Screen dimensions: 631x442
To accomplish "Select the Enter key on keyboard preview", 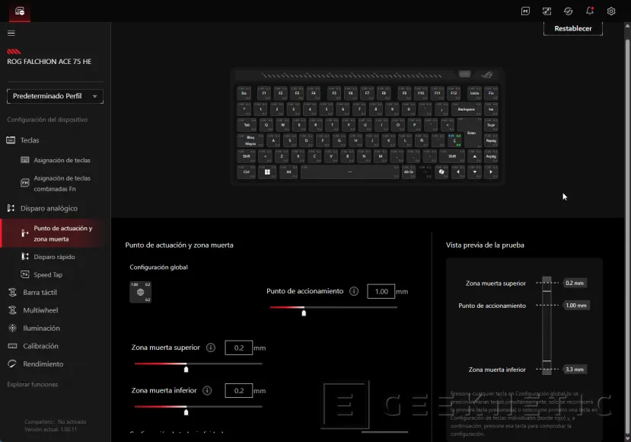I will (472, 135).
